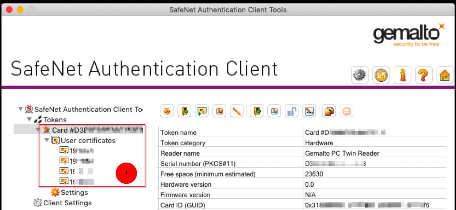The width and height of the screenshot is (456, 210).
Task: Click the Token category label
Action: [183, 143]
